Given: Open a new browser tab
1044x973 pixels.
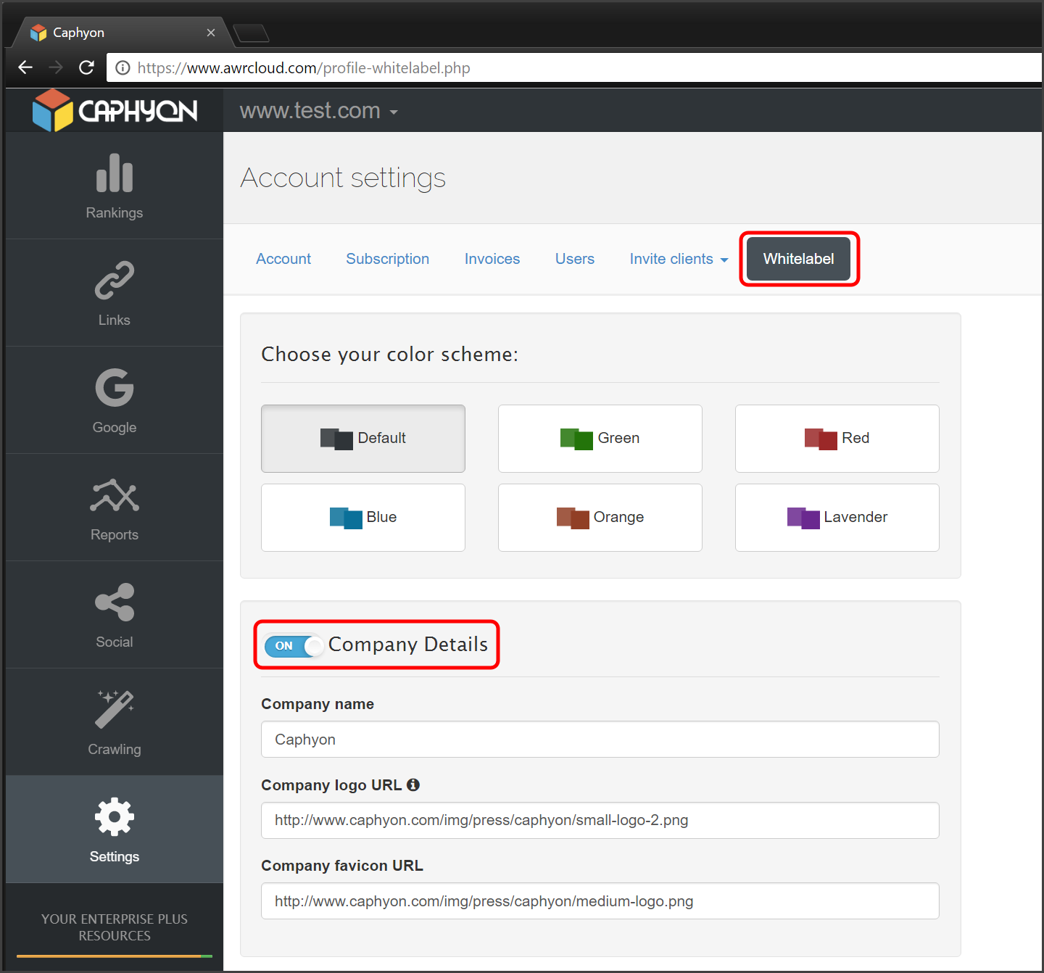Looking at the screenshot, I should (x=252, y=33).
